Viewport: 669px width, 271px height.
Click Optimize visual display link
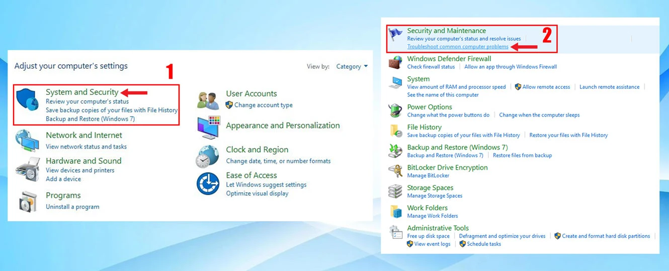click(x=258, y=193)
